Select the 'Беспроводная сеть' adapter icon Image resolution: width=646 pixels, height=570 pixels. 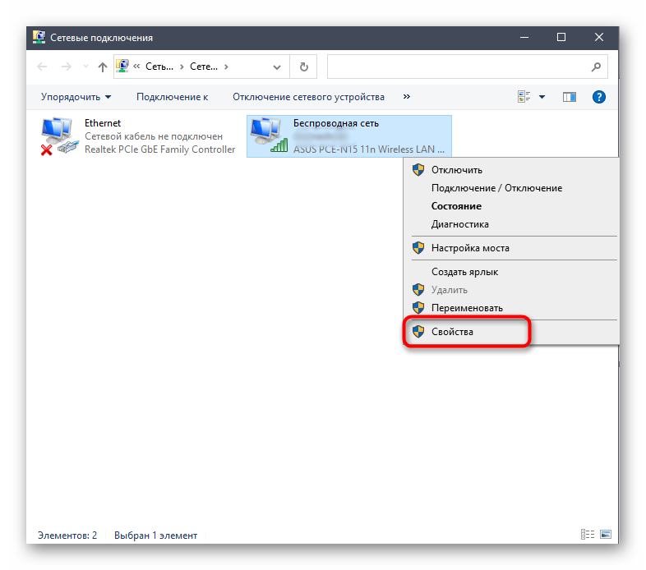269,136
